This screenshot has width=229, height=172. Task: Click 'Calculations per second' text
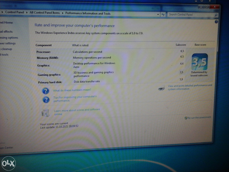[x=87, y=52]
